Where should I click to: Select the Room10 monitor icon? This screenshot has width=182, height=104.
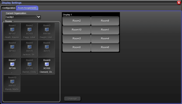point(12,82)
